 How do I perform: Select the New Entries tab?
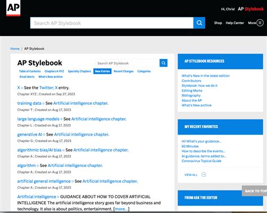(x=103, y=71)
